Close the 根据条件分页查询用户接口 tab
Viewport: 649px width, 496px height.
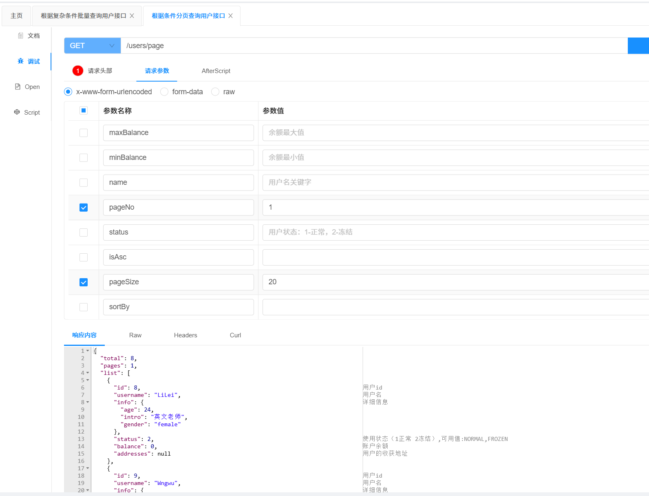coord(230,15)
